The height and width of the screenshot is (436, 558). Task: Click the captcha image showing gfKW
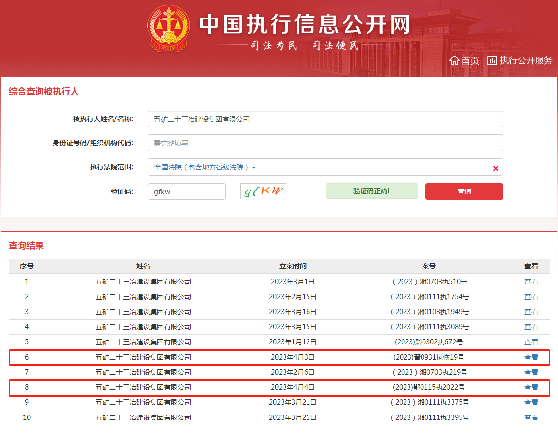(x=263, y=191)
